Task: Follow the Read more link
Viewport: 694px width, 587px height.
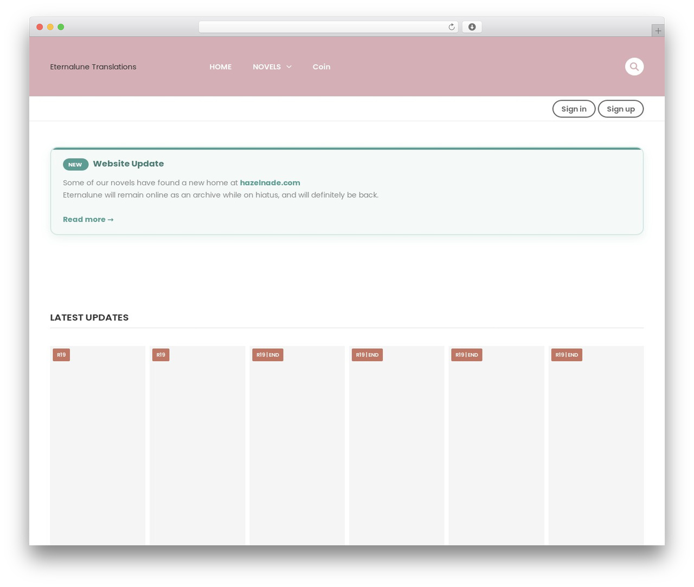Action: pyautogui.click(x=88, y=219)
